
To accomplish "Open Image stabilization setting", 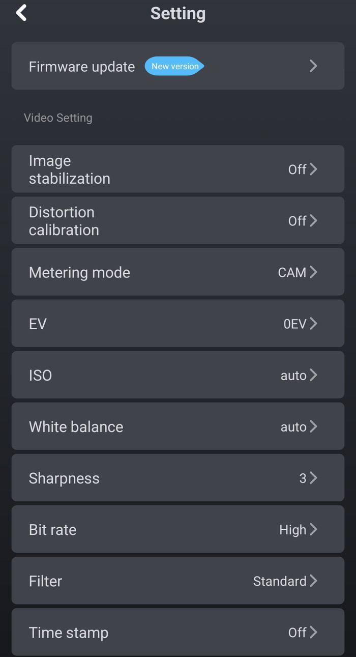I will click(x=70, y=169).
